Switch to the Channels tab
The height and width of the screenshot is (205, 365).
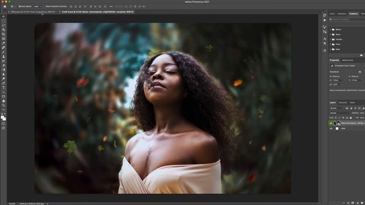coord(343,102)
